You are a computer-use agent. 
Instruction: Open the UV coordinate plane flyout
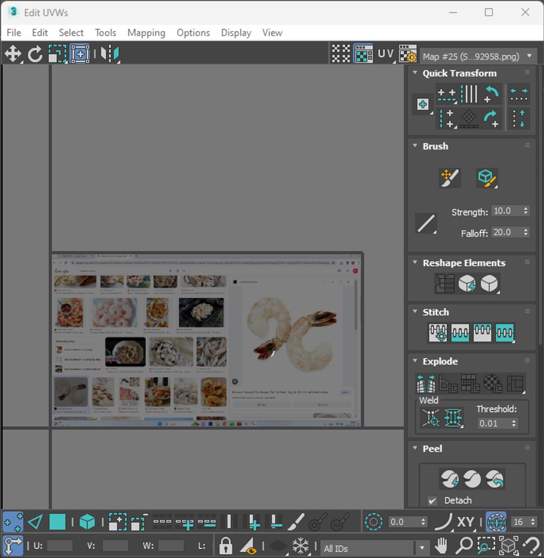[386, 54]
